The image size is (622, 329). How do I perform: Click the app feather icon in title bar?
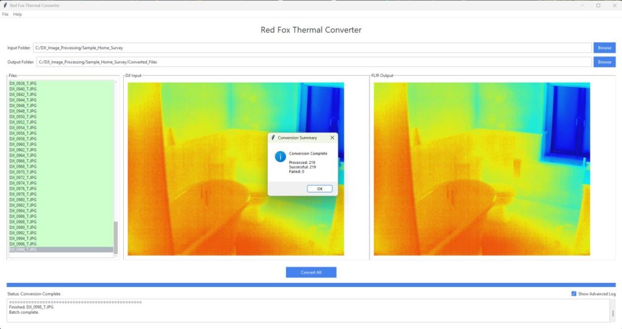(5, 5)
